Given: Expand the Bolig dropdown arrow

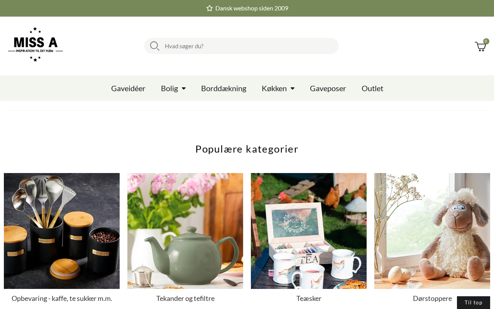Looking at the screenshot, I should (184, 88).
